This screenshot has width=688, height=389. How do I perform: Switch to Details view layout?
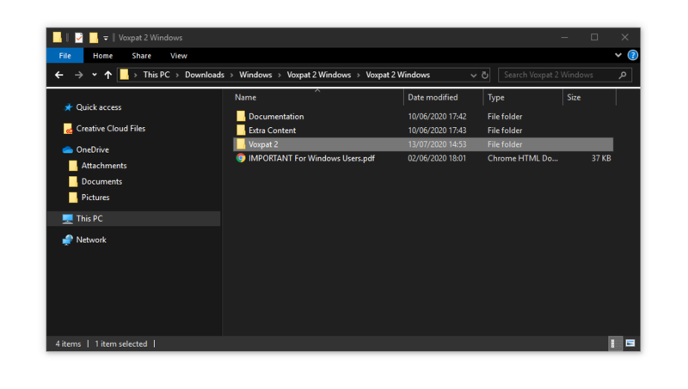point(613,343)
